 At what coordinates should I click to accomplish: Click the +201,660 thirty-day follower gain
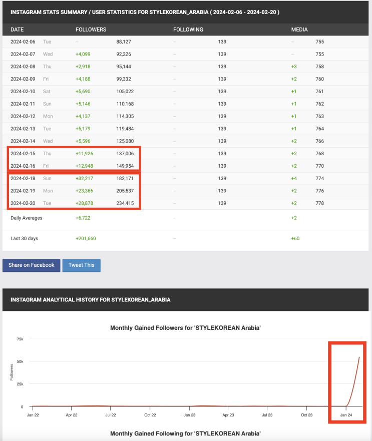point(86,238)
